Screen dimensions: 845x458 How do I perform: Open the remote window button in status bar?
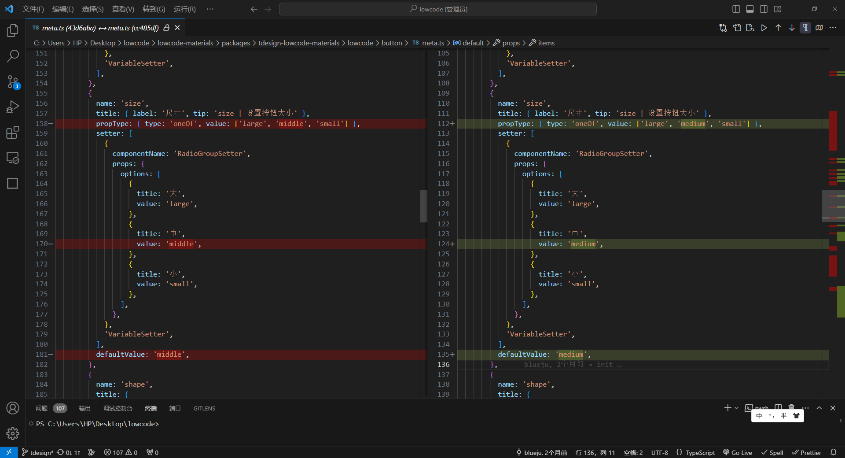(x=9, y=452)
